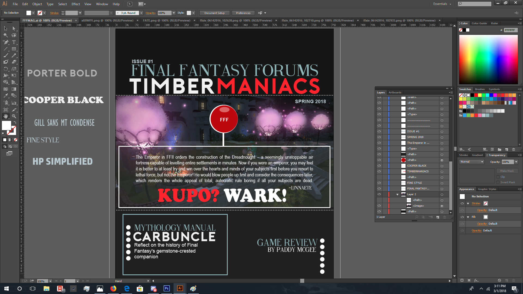Activate the Gradient tool

14,89
